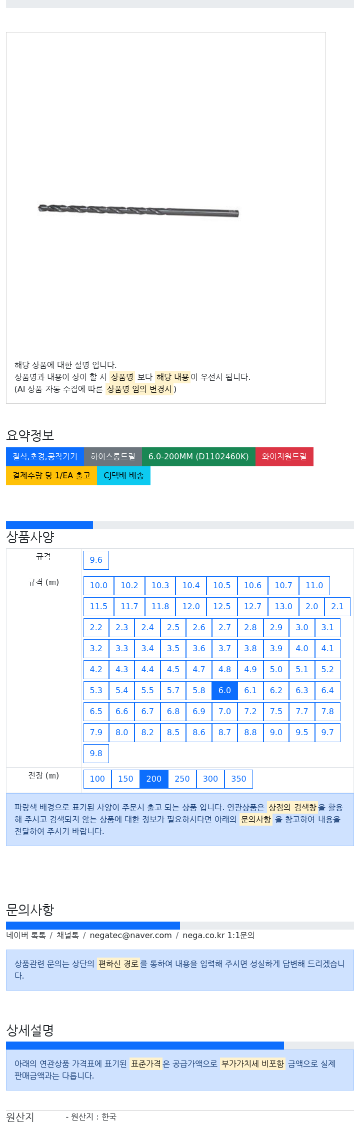Click the 하이스롱드릴 gray tag
Screen dimensions: 360x1127
pos(113,456)
